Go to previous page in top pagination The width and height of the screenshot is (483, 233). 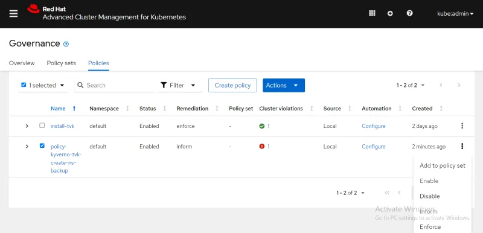coord(441,85)
